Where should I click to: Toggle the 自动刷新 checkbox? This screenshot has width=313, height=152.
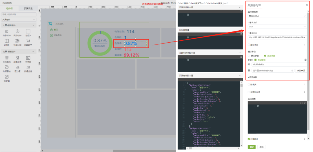click(x=256, y=60)
